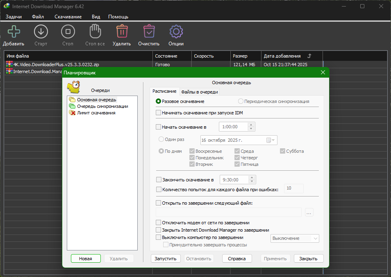Image resolution: width=391 pixels, height=277 pixels.
Task: Click the Удалить trash can icon
Action: [121, 32]
